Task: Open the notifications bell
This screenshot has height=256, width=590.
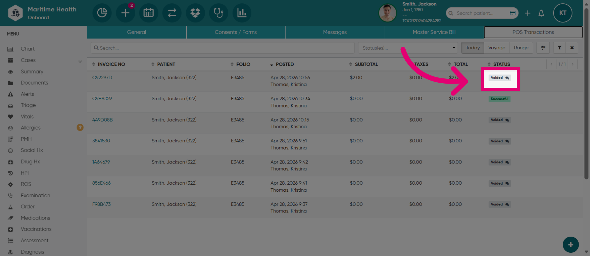Action: click(541, 13)
